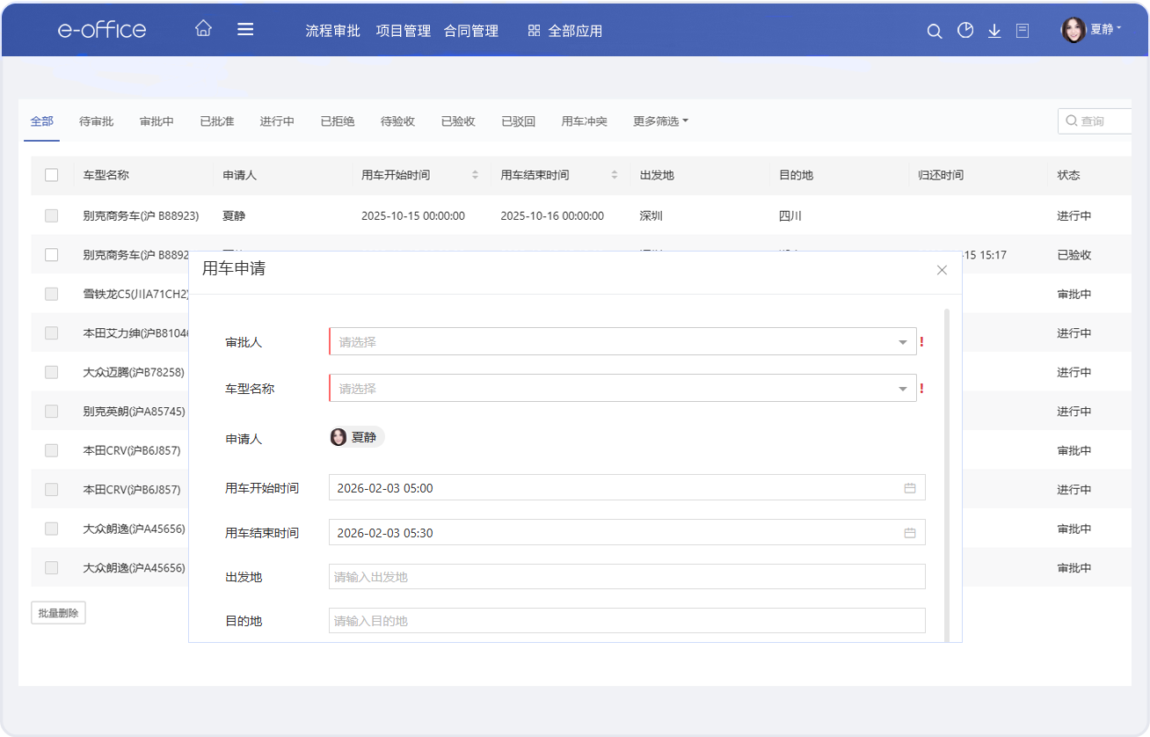Close the 用车申请 dialog
Image resolution: width=1150 pixels, height=737 pixels.
942,270
